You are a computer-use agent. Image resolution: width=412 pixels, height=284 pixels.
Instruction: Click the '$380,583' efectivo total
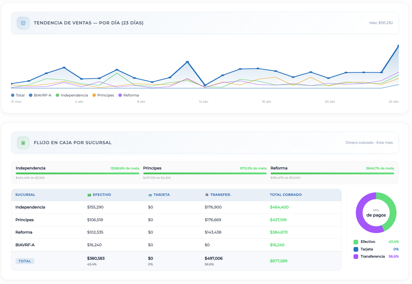point(96,258)
